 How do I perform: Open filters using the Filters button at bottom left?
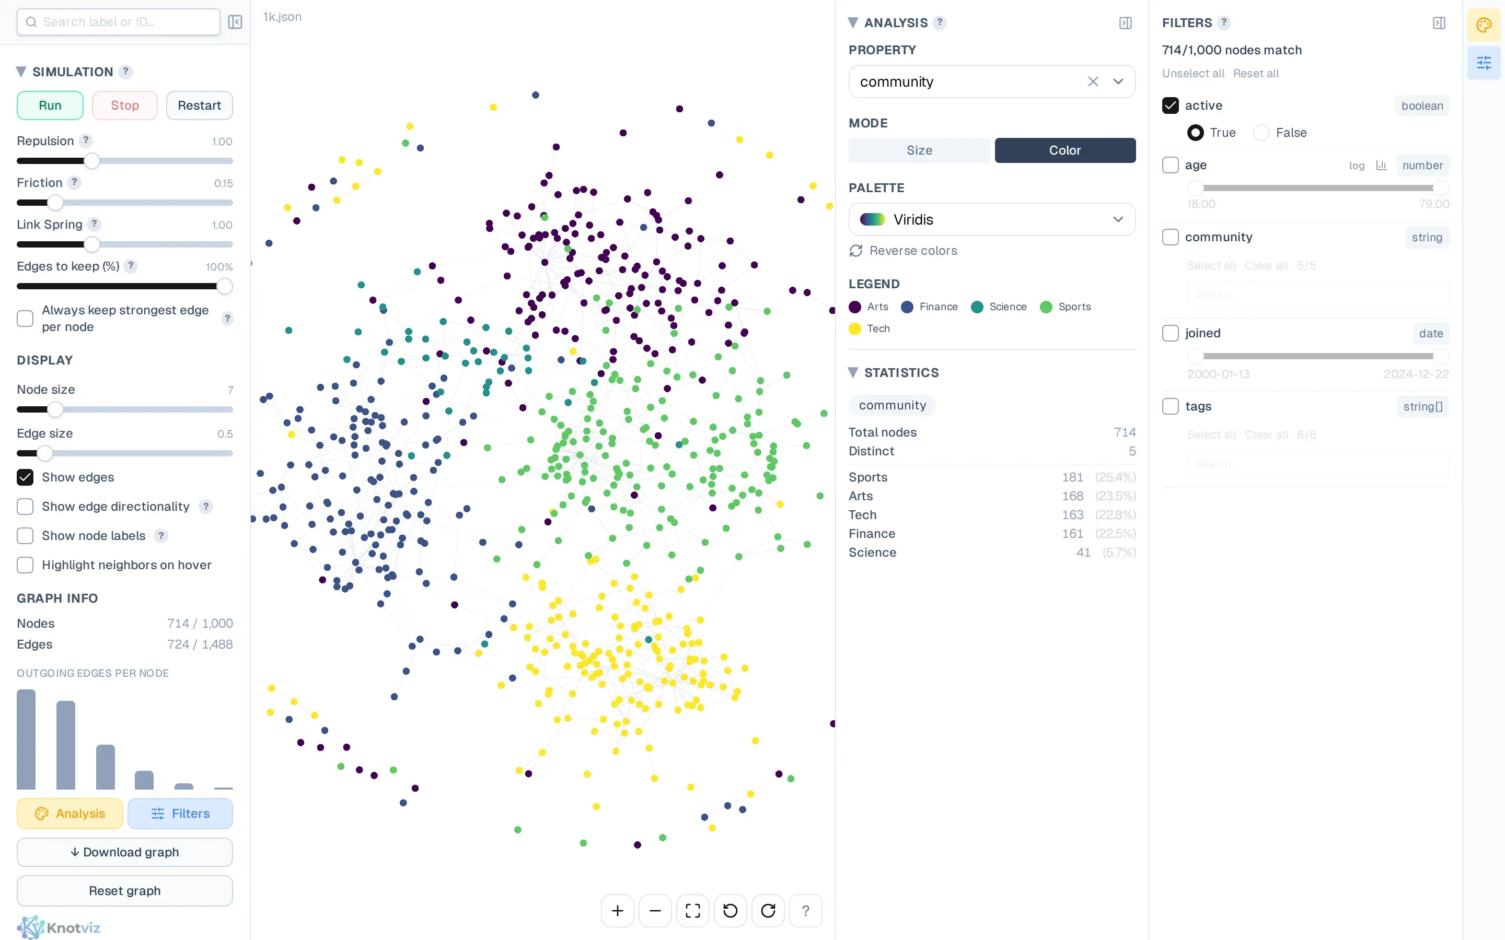click(x=180, y=813)
